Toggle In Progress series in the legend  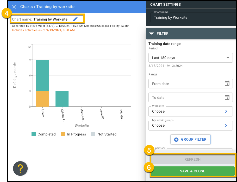tap(73, 134)
